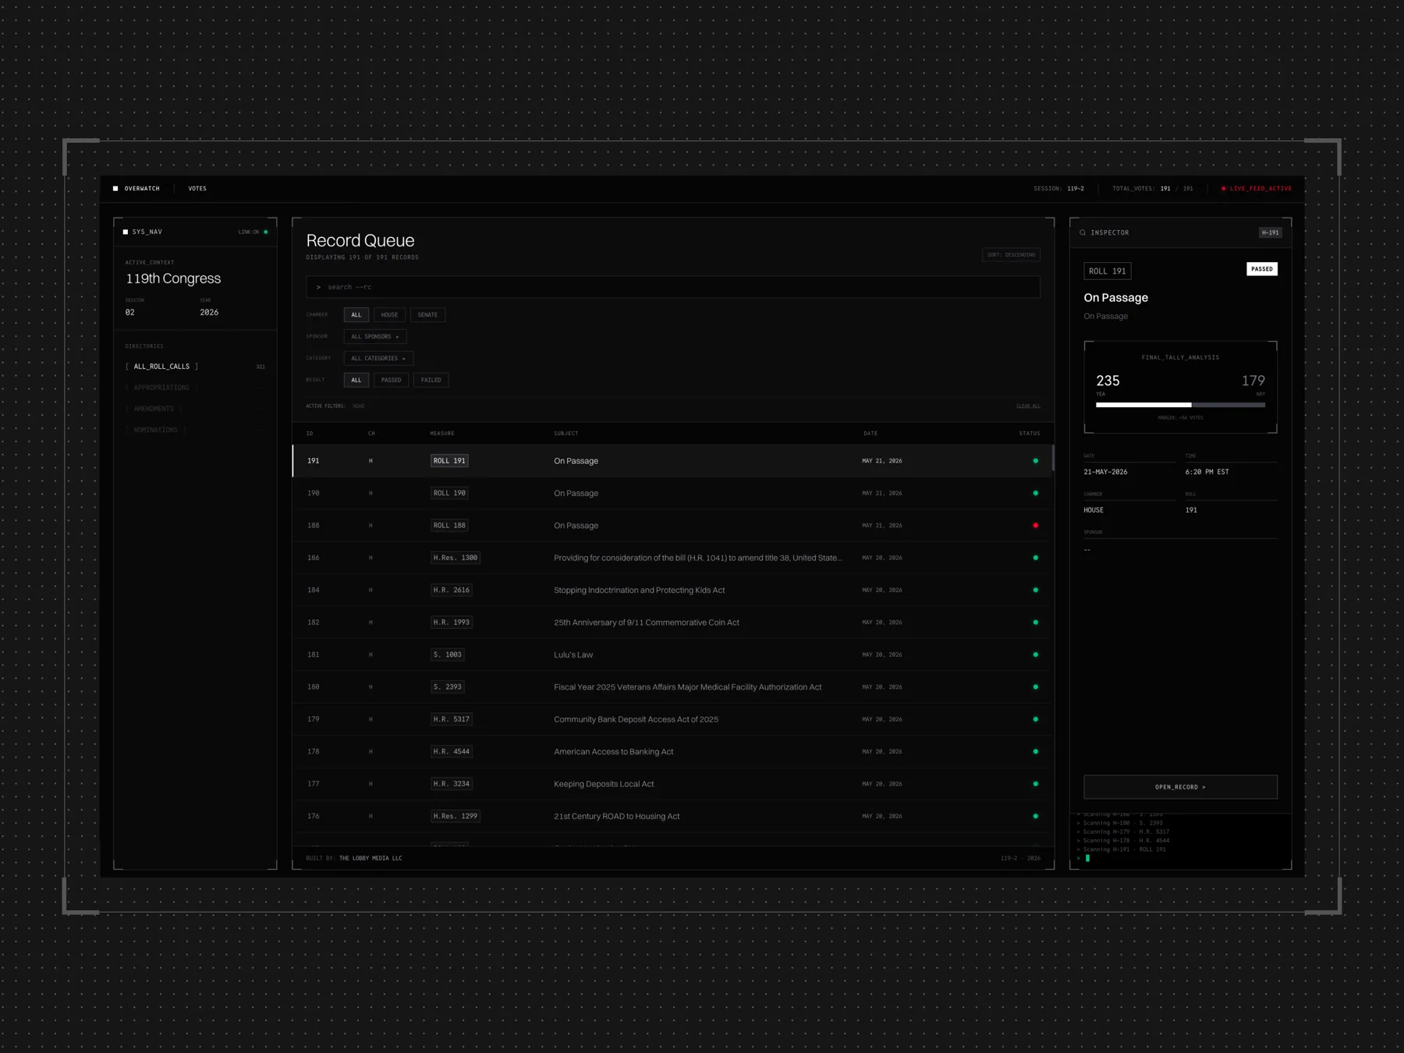The image size is (1404, 1053).
Task: Select American Access to Banking Act row
Action: [672, 752]
